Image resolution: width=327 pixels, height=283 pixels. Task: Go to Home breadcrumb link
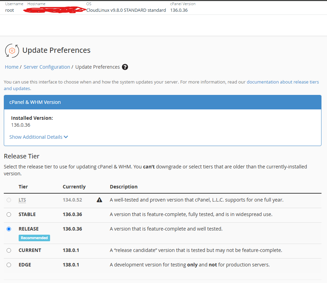tap(12, 67)
